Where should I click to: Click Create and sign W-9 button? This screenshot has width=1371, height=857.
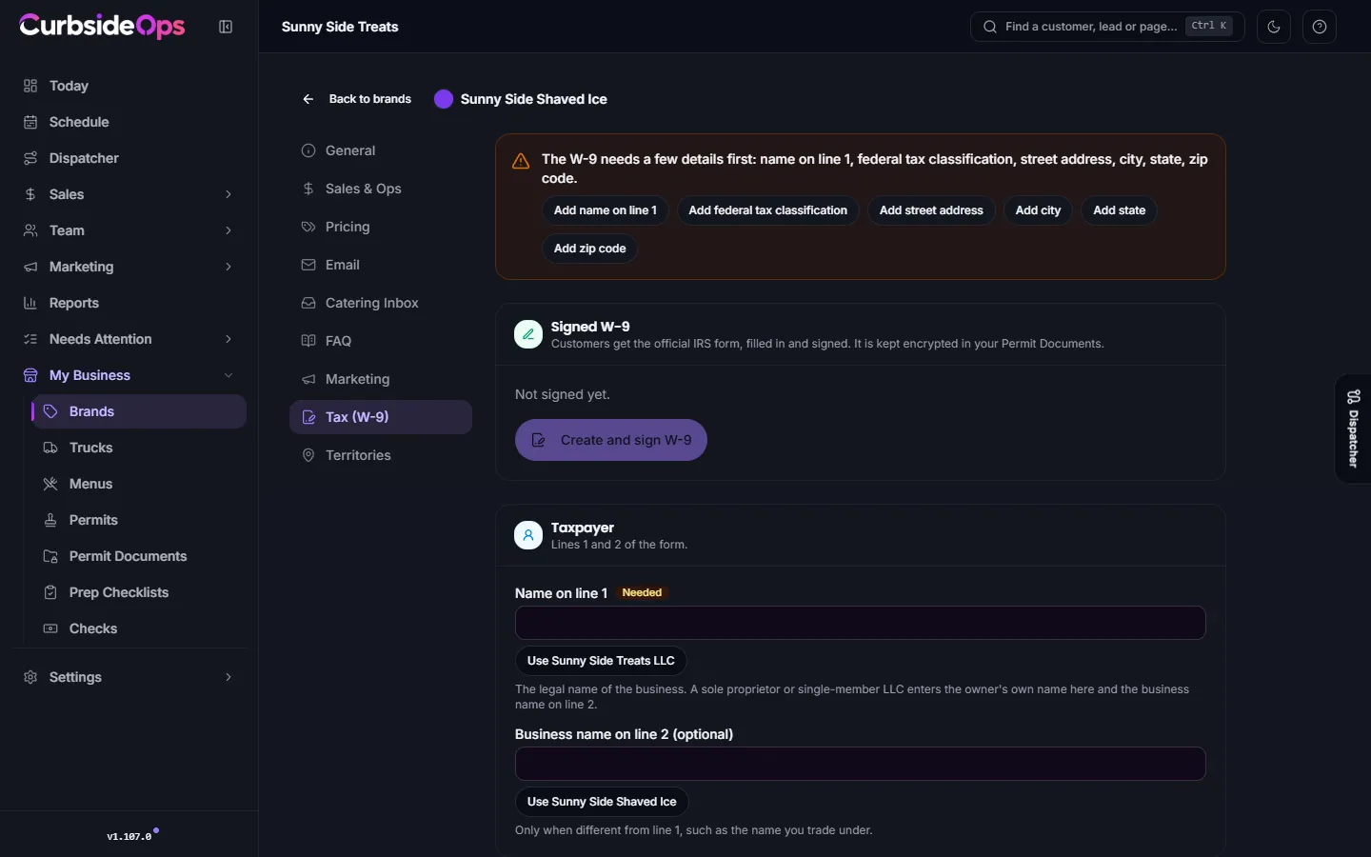pos(611,440)
